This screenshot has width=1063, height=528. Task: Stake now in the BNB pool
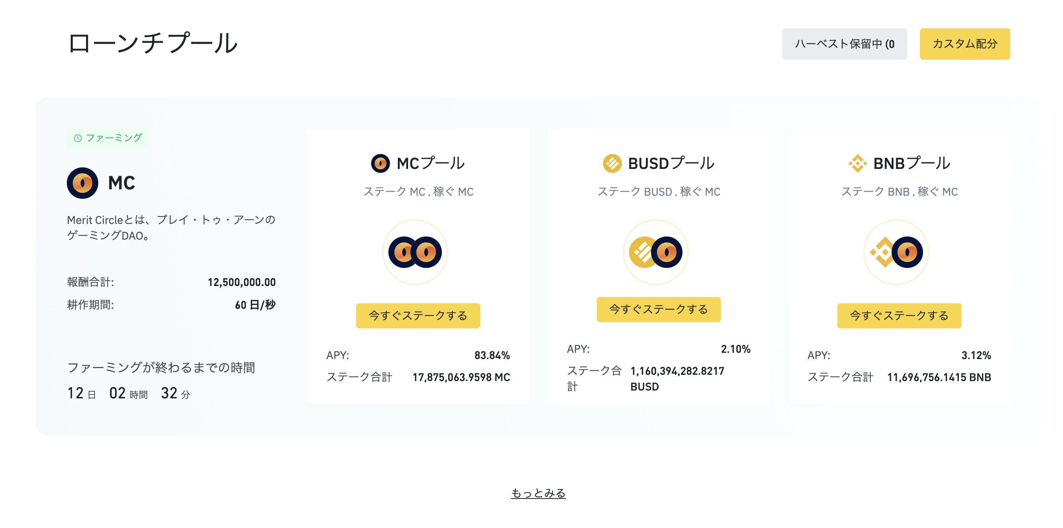(899, 315)
